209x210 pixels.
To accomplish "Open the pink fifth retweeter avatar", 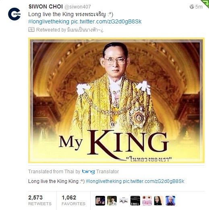I will coord(147,201).
